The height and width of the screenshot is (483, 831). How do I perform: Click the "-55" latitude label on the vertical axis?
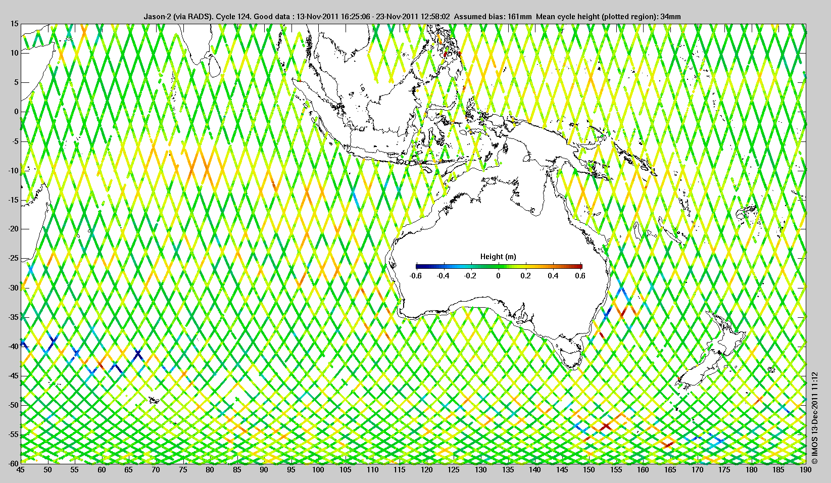13,434
